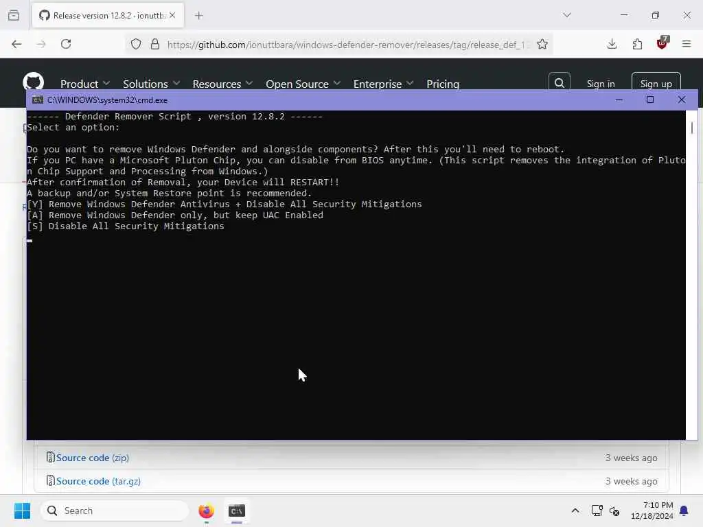Click the 'Select an option:' text
Viewport: 703px width, 527px height.
point(73,127)
